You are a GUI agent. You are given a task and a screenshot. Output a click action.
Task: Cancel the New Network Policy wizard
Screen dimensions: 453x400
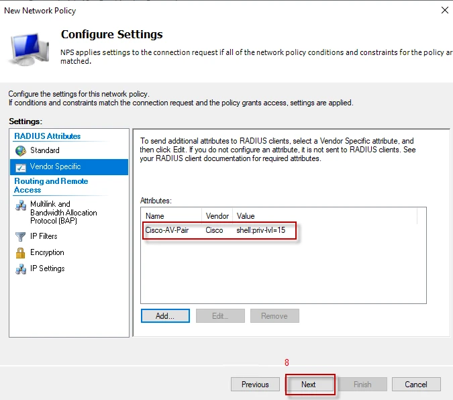(416, 385)
